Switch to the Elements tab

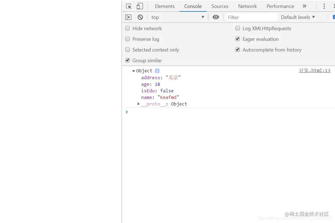coord(165,6)
